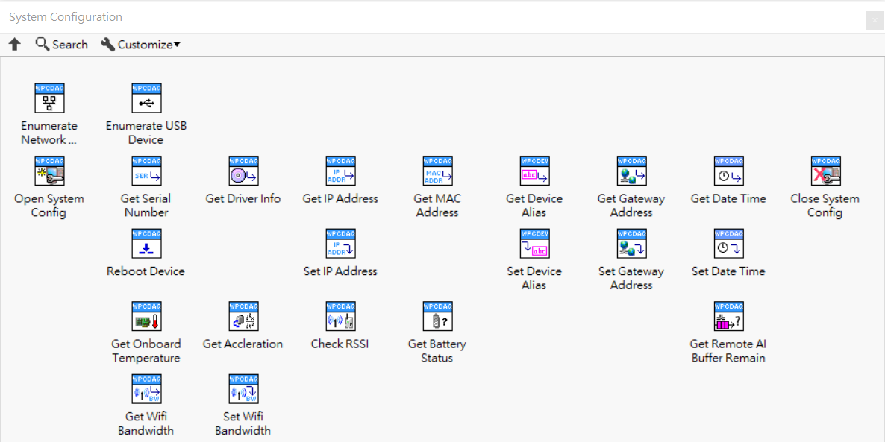
Task: Select the Get MAC Address icon
Action: 437,171
